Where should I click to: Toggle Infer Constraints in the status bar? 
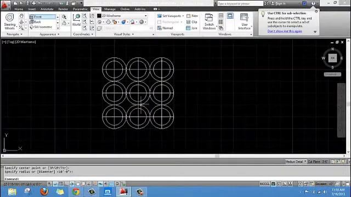click(49, 184)
